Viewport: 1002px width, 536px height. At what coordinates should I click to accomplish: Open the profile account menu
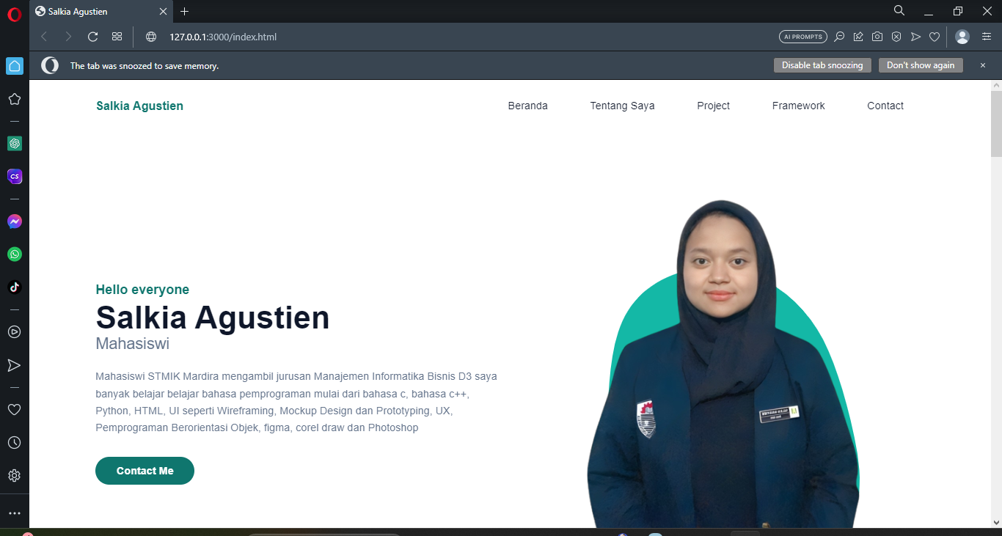tap(962, 37)
